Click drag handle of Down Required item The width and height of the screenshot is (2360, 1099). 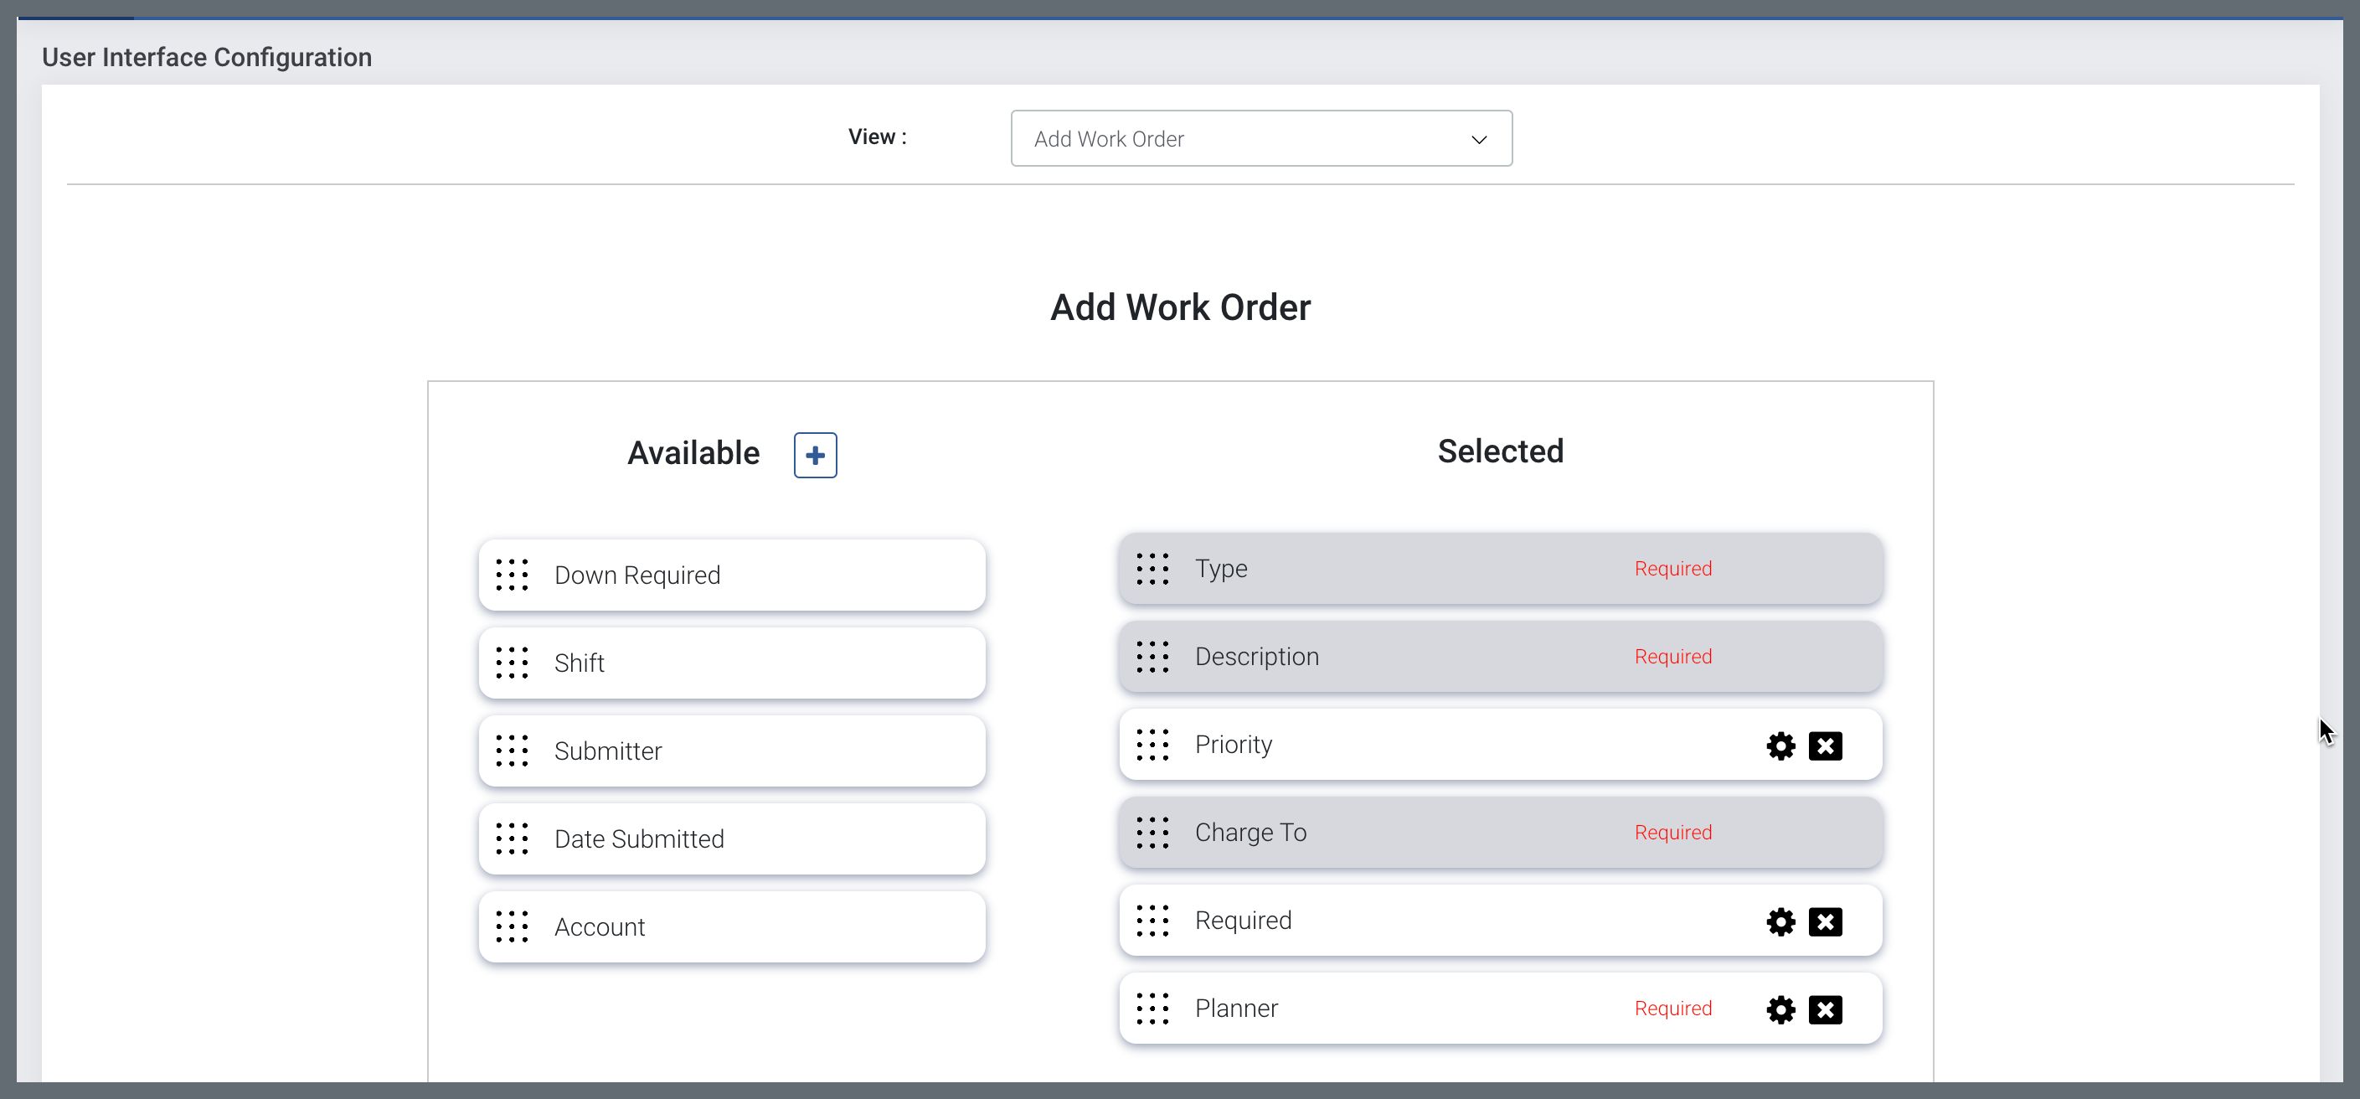(513, 575)
